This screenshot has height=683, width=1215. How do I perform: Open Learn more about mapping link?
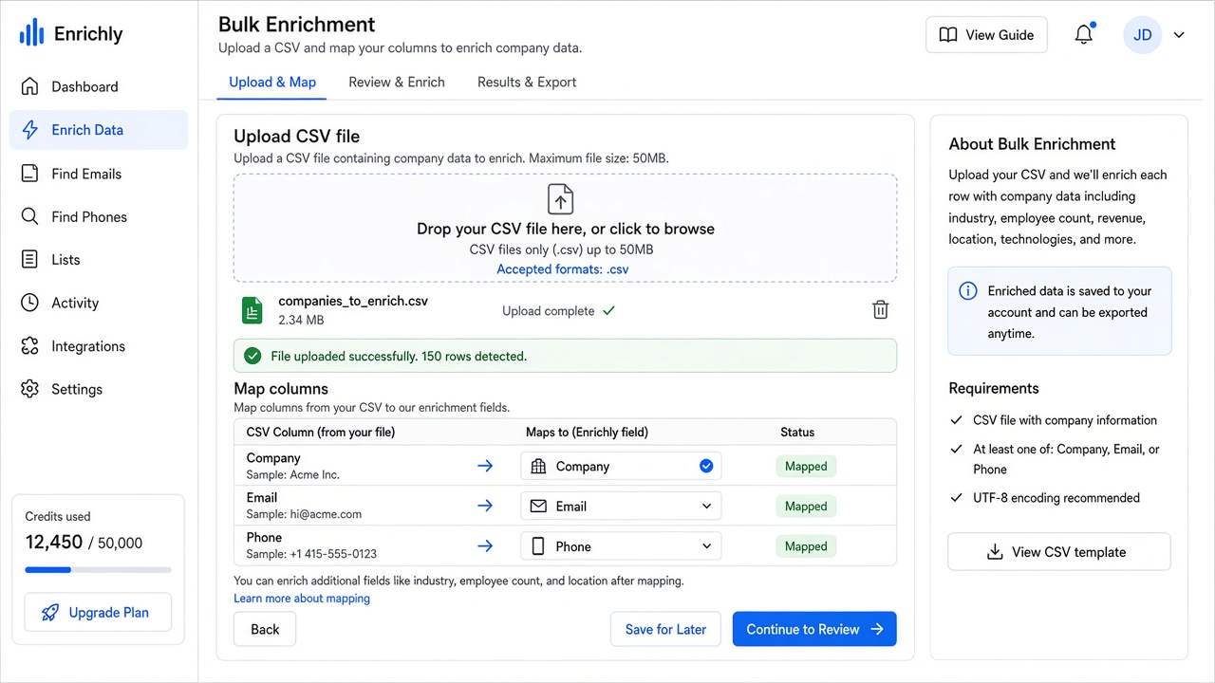302,599
